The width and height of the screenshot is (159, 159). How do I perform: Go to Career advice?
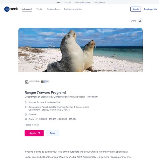point(53,9)
